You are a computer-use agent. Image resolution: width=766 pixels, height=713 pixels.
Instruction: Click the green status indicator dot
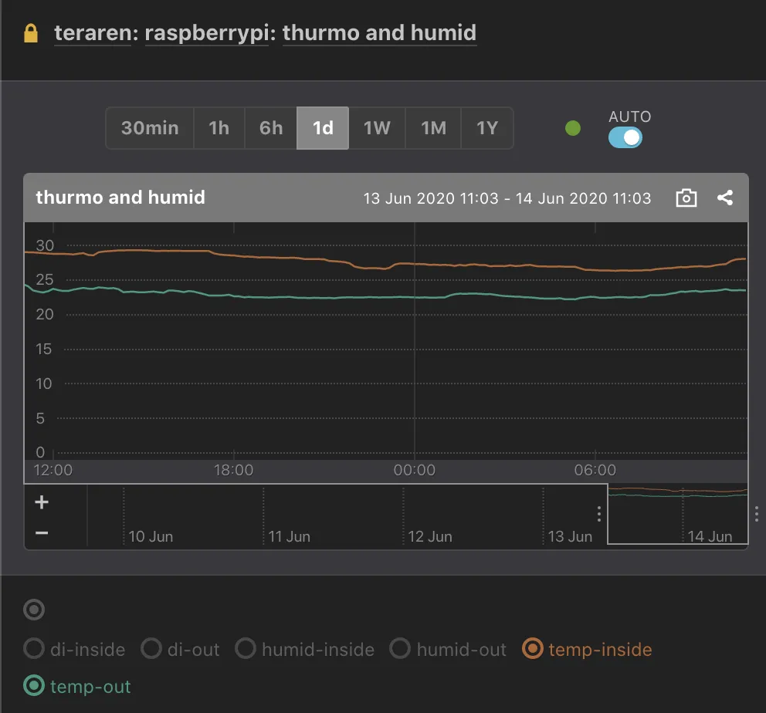[572, 129]
